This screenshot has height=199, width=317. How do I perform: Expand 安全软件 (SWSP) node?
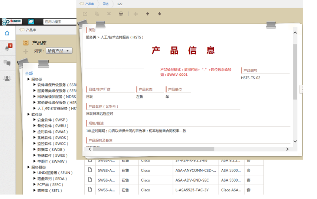[35, 120]
